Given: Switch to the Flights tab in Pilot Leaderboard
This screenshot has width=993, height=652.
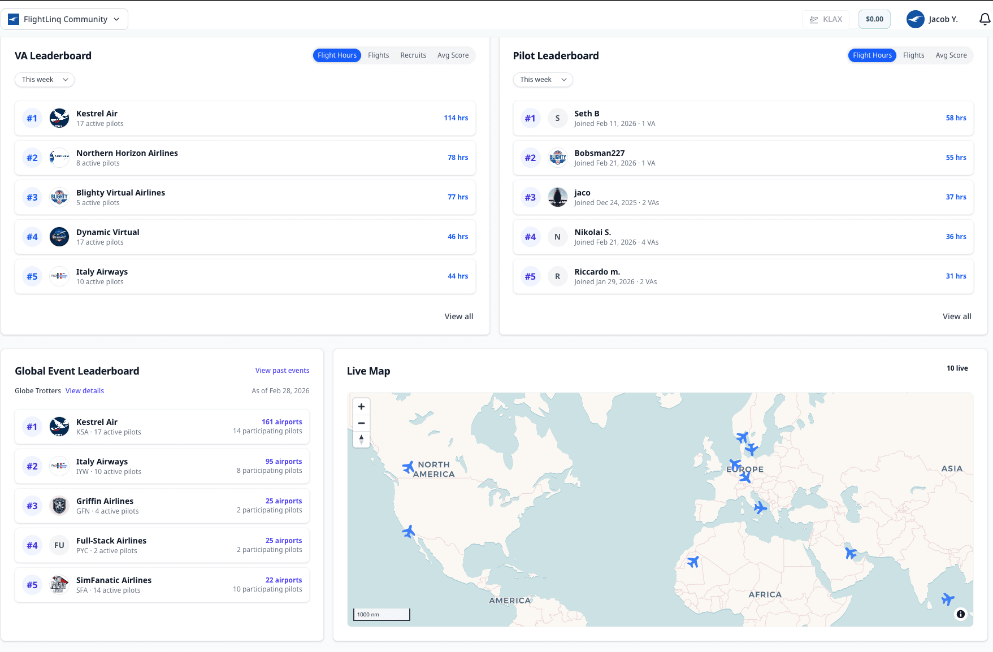Looking at the screenshot, I should click(x=914, y=55).
